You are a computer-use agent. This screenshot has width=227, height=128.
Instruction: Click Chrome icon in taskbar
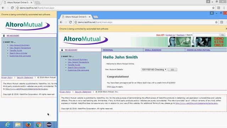(x=39, y=125)
